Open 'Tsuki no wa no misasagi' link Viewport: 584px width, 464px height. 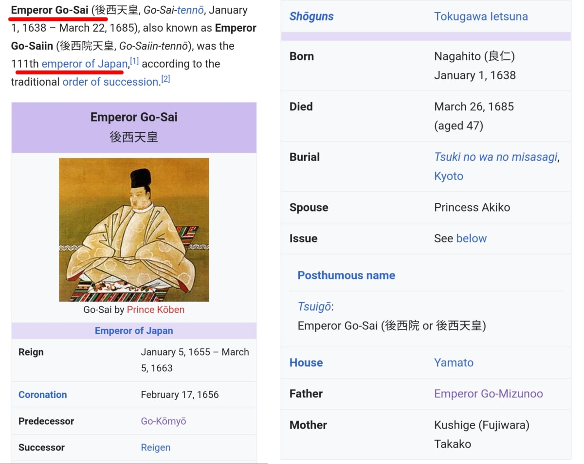[x=496, y=157]
